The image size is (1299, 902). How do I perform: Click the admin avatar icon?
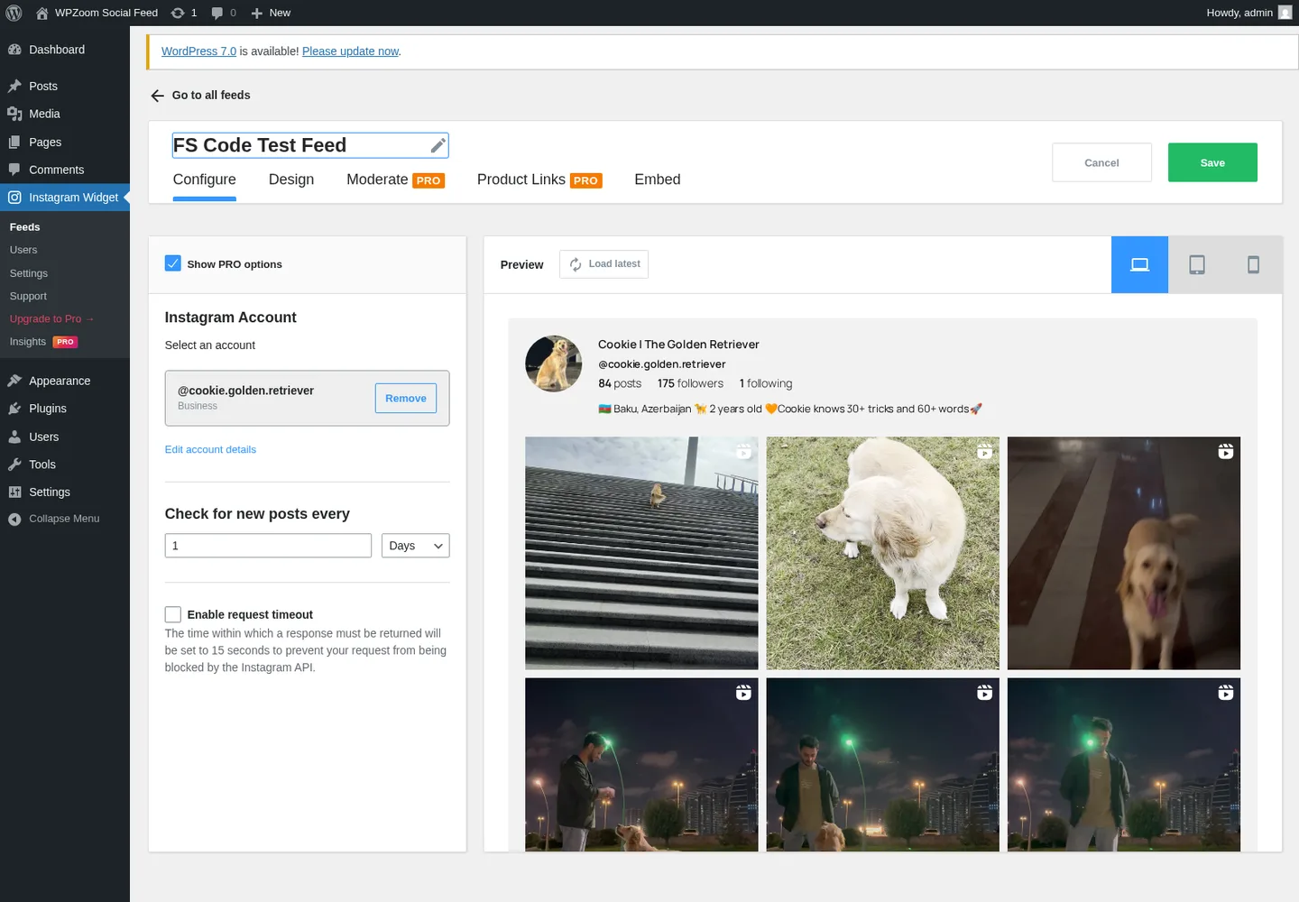pos(1285,13)
